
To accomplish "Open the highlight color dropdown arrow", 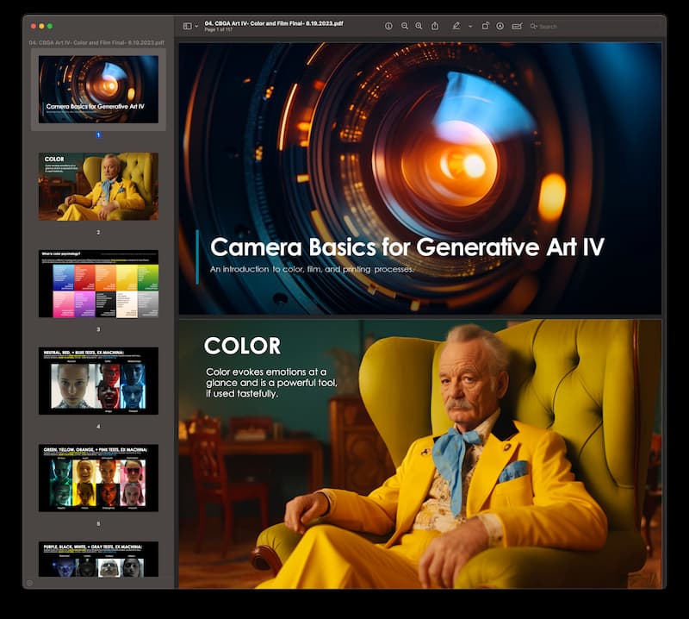I will [469, 27].
